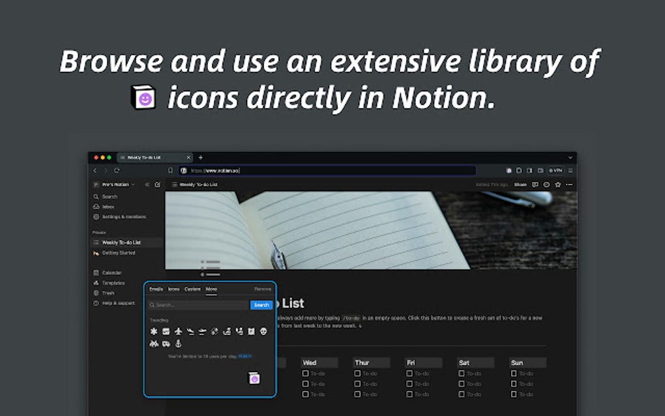Viewport: 665px width, 416px height.
Task: Check the first To-do under Wed
Action: point(304,374)
